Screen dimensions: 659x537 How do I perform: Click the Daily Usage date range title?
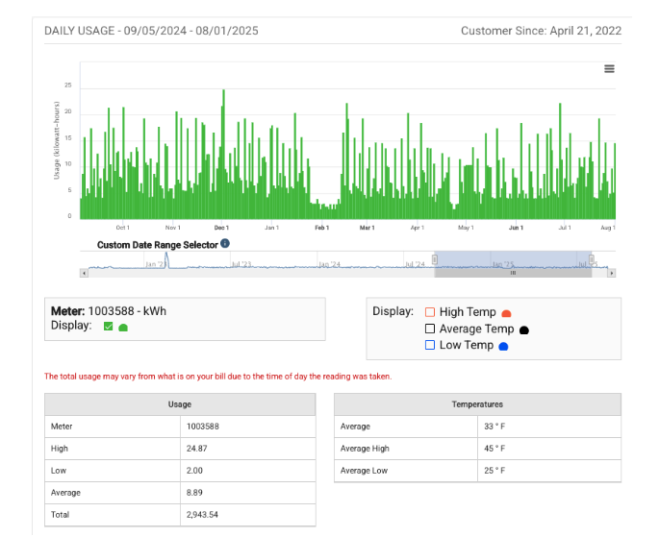click(x=151, y=31)
